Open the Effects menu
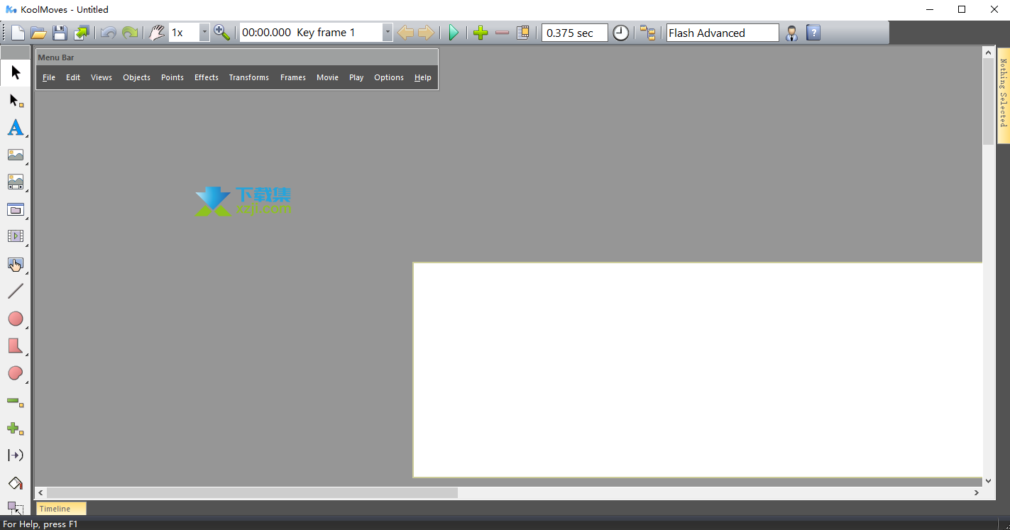 [x=207, y=77]
